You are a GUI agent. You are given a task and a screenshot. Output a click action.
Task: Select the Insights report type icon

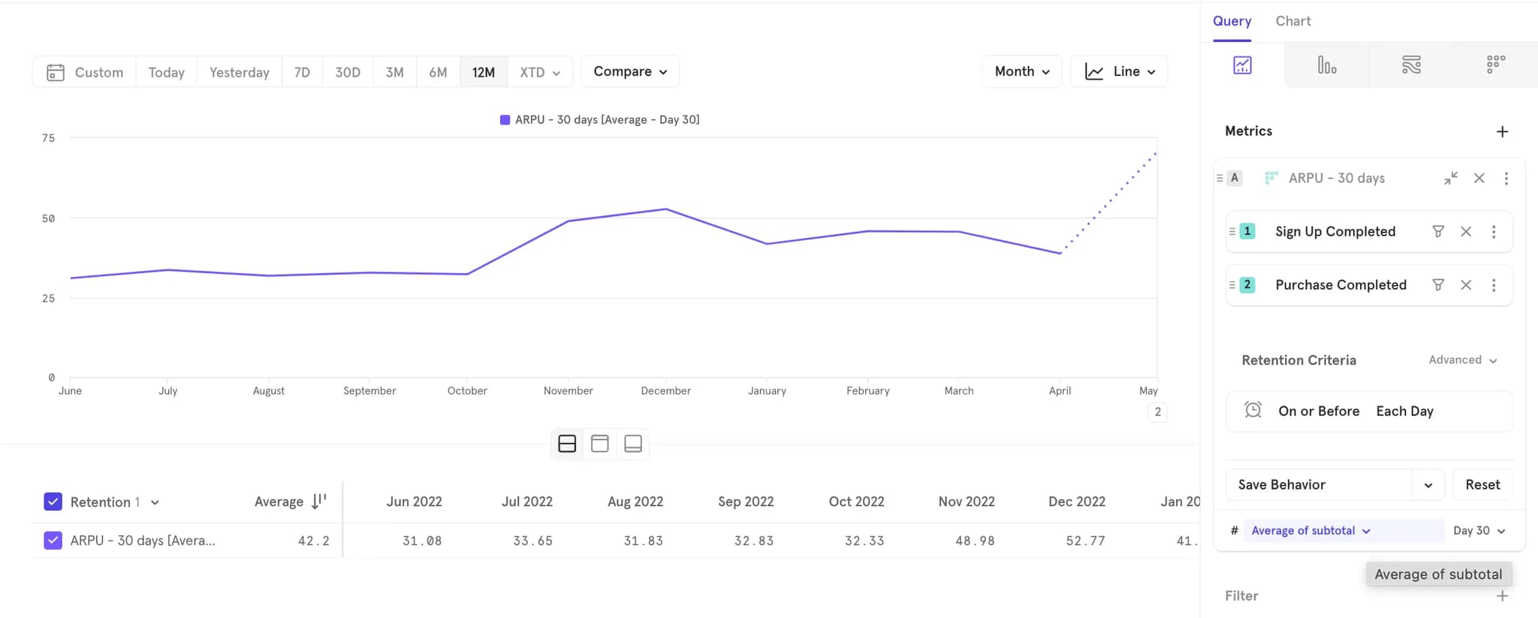click(1242, 65)
